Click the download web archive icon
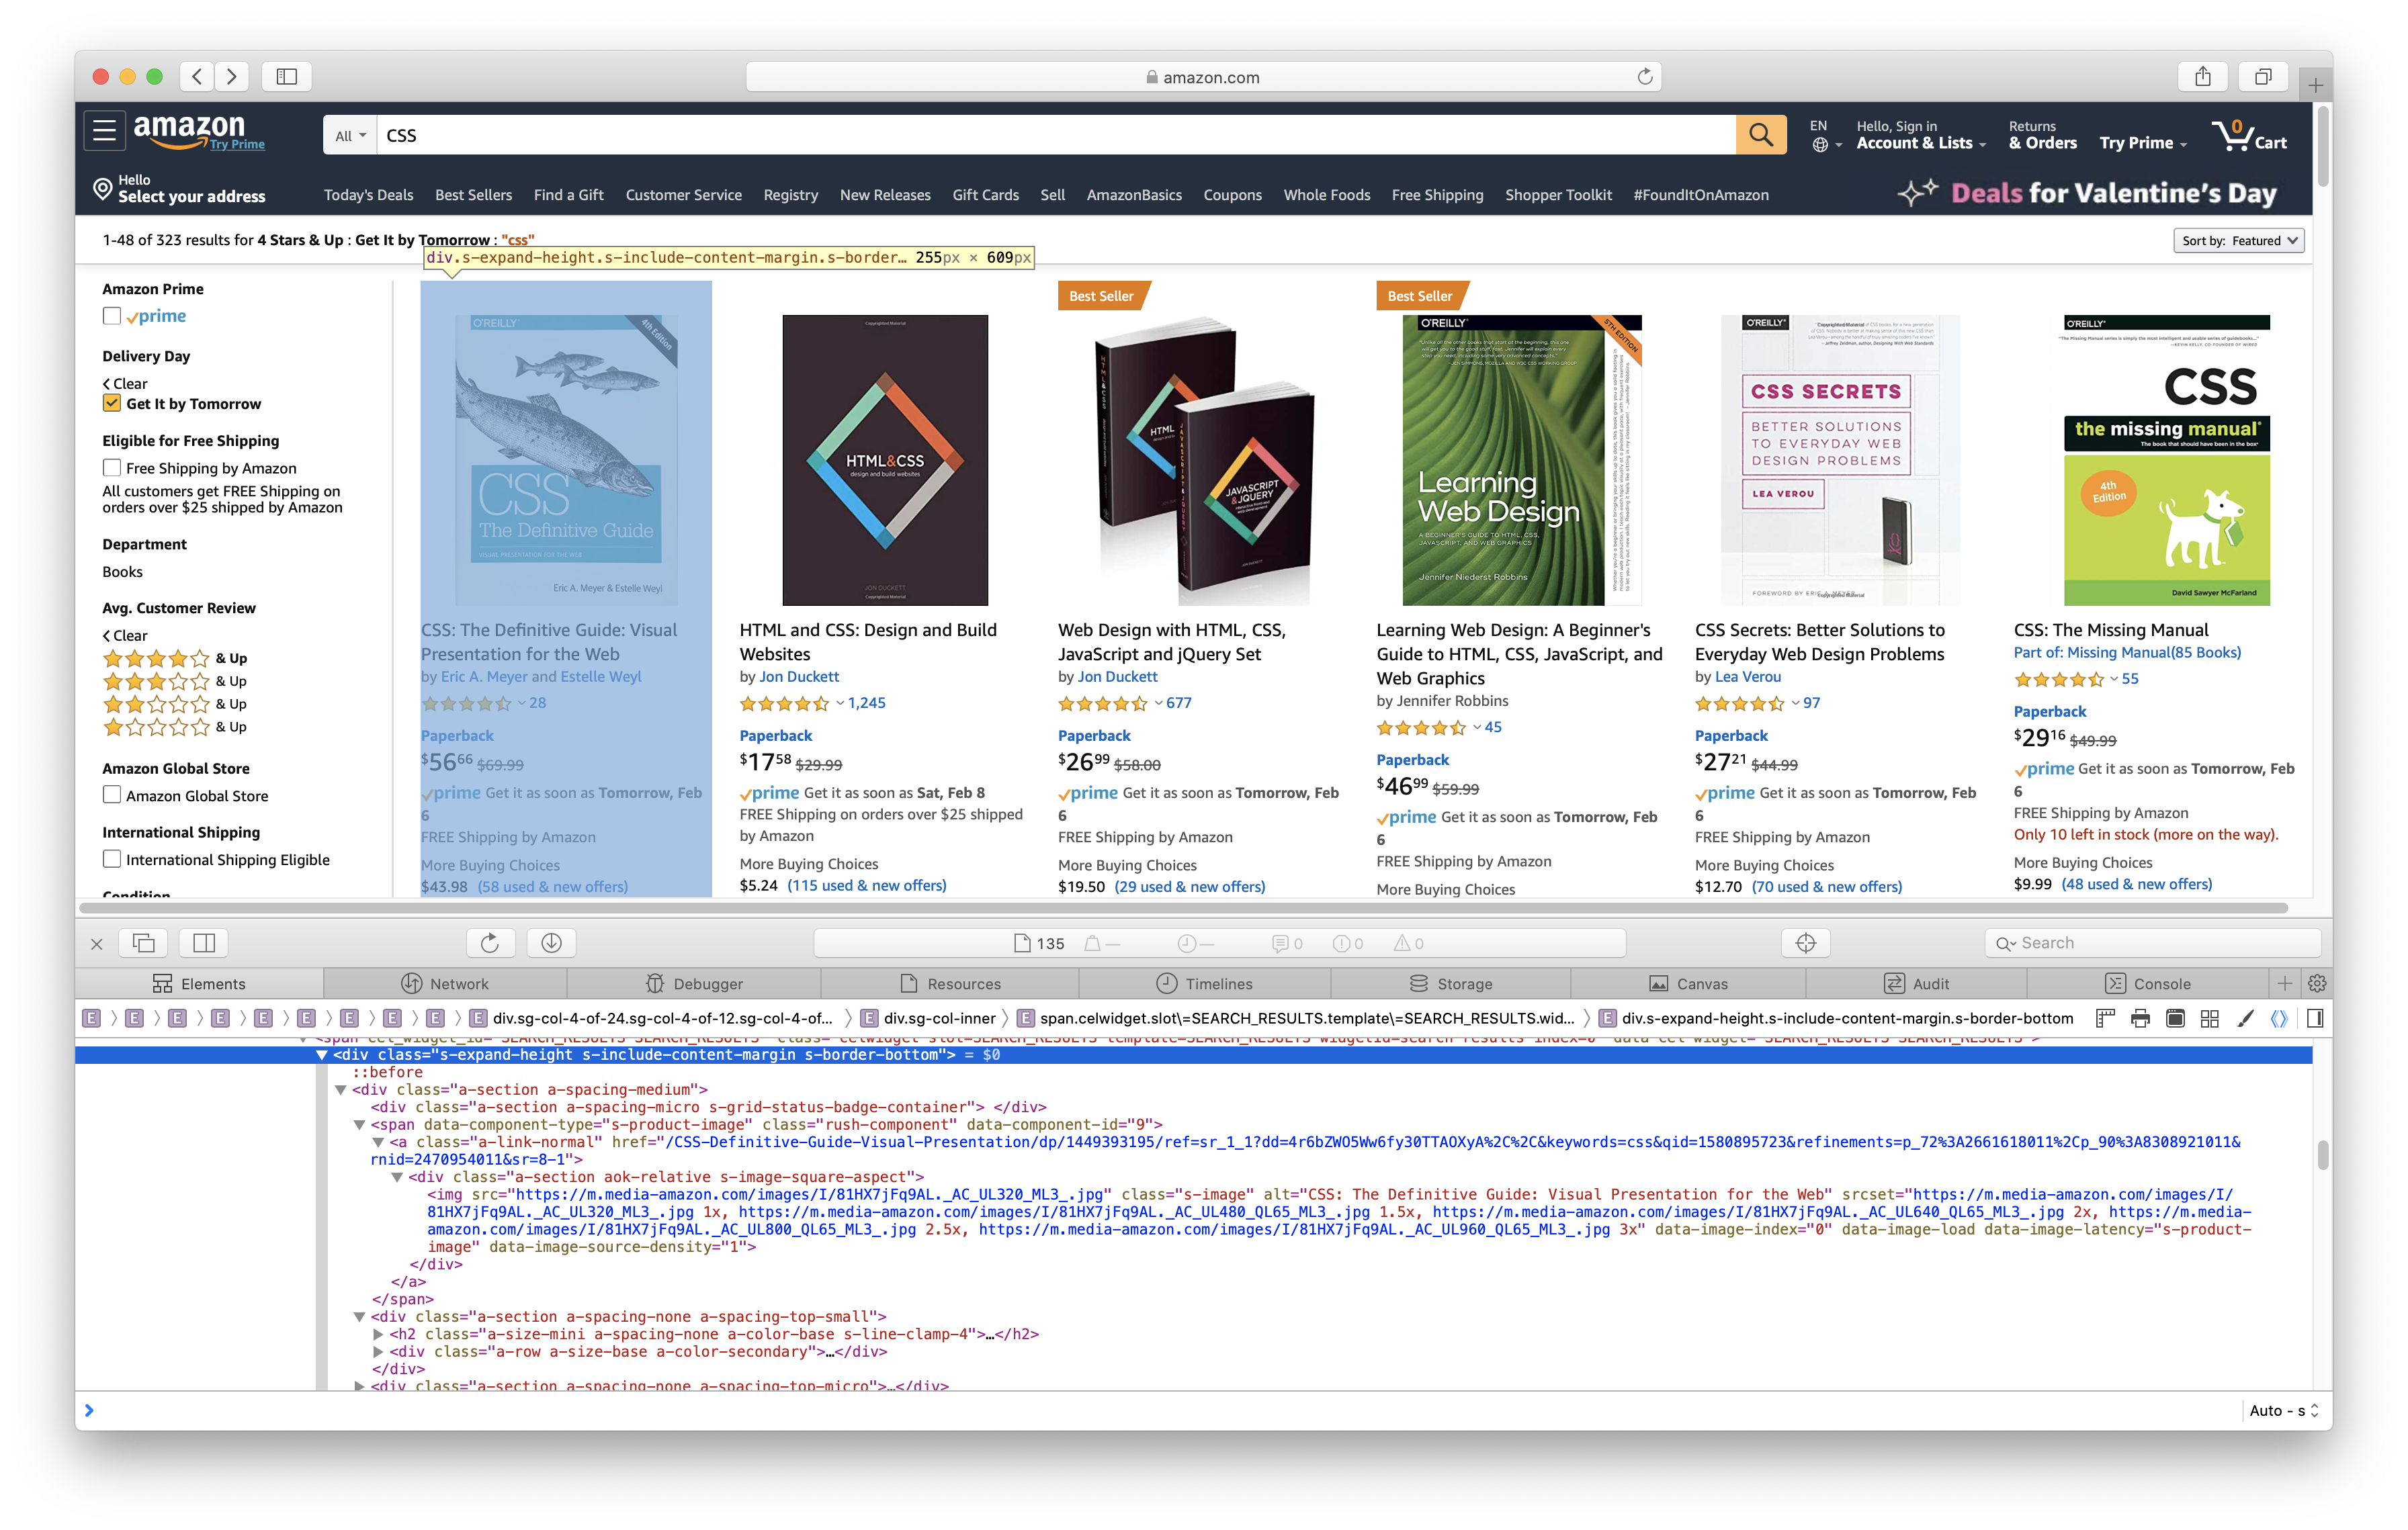Viewport: 2408px width, 1530px height. (x=551, y=942)
